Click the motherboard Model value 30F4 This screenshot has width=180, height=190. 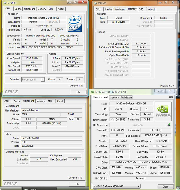tap(40, 114)
